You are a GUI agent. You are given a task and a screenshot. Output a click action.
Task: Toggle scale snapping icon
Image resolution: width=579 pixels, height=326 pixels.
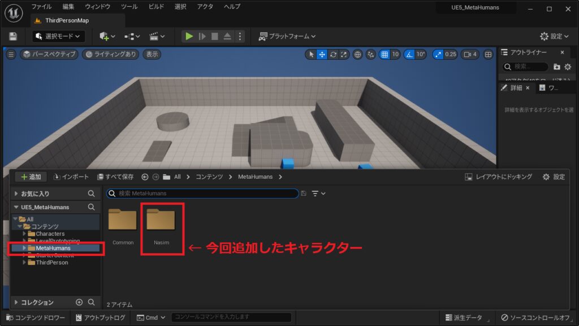(438, 55)
